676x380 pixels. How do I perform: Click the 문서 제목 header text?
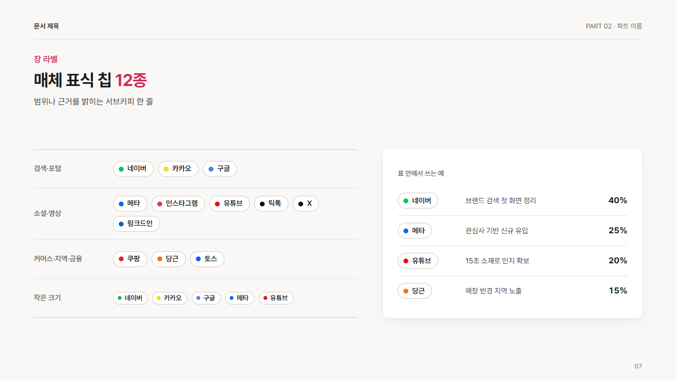46,26
